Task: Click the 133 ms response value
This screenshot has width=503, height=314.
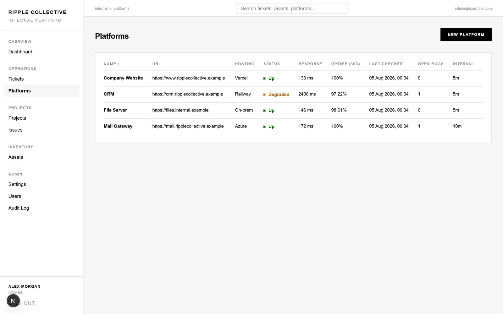Action: [306, 78]
